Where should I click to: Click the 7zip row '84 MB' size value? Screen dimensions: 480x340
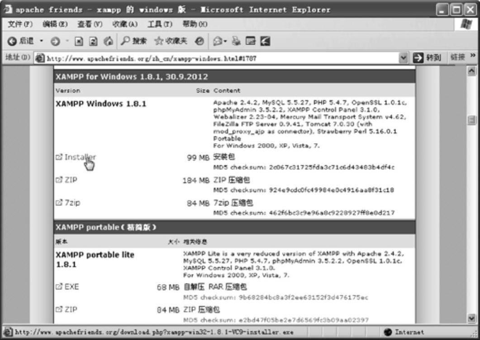tap(198, 203)
